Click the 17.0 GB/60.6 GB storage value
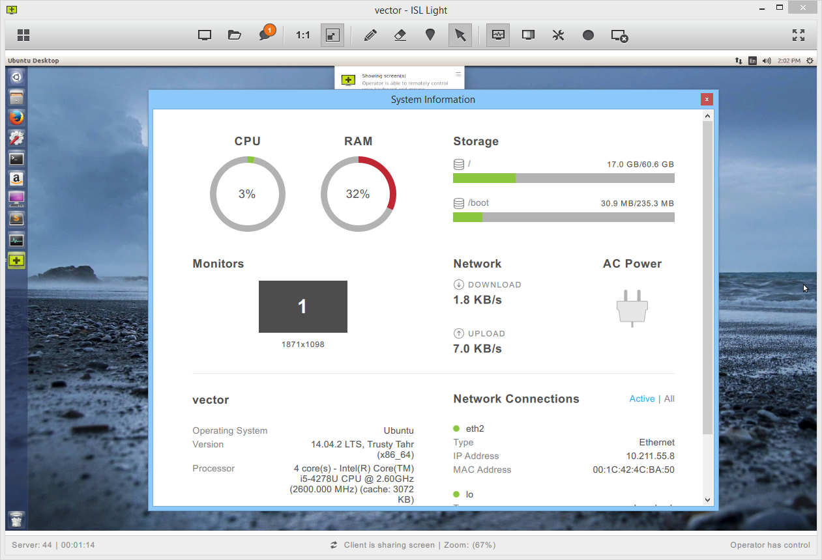This screenshot has height=560, width=822. pos(640,165)
